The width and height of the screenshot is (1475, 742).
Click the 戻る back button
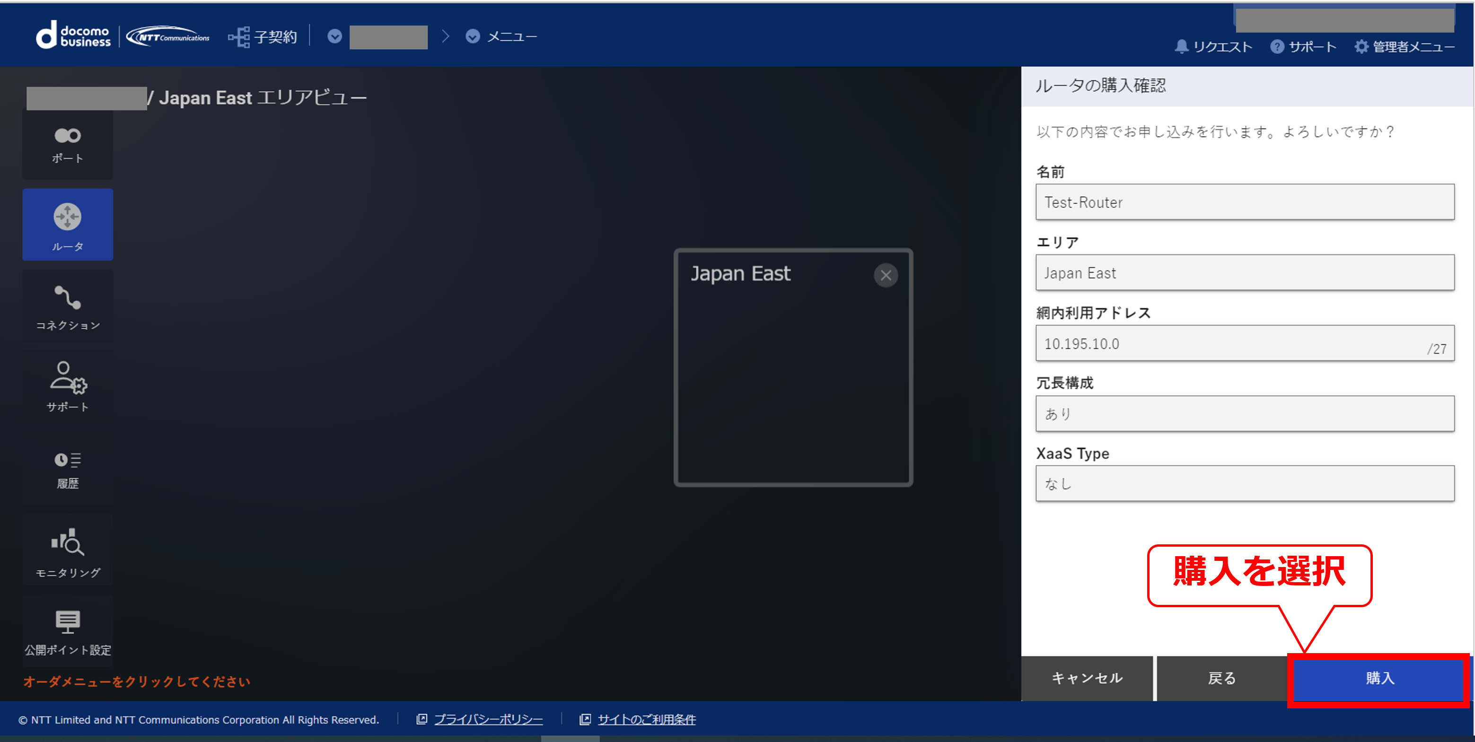click(1221, 679)
